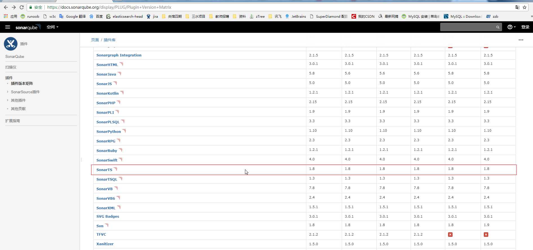The width and height of the screenshot is (533, 250).
Task: Open the TFVC plugin link
Action: (101, 234)
